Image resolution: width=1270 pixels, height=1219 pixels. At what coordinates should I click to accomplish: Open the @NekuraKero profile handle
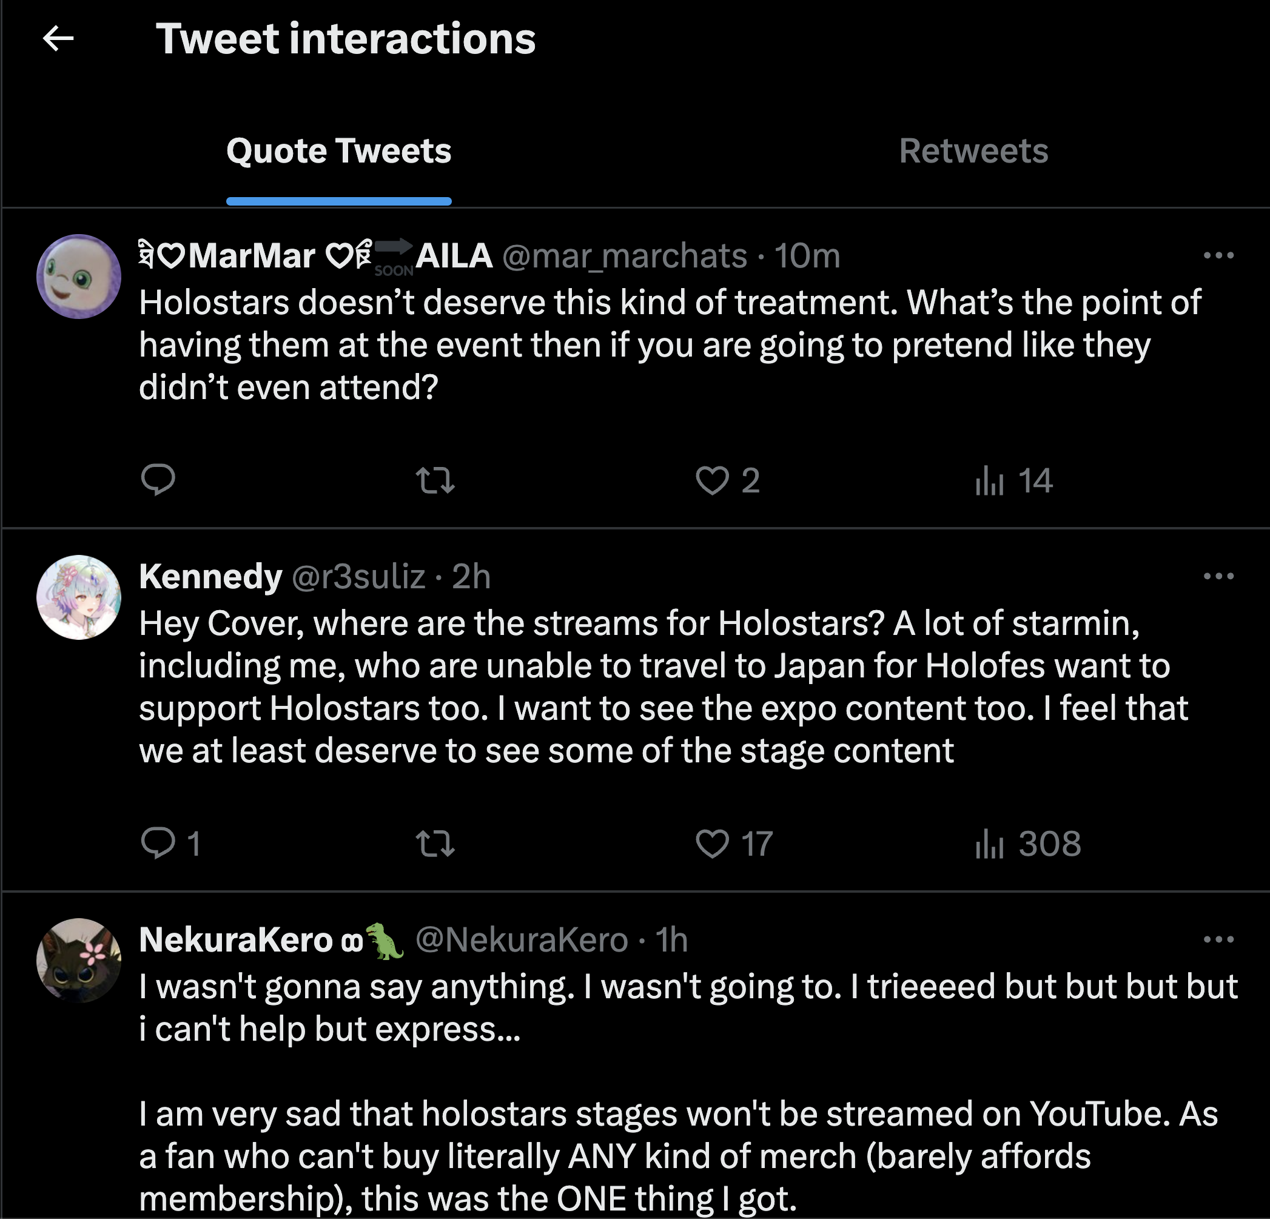click(522, 939)
